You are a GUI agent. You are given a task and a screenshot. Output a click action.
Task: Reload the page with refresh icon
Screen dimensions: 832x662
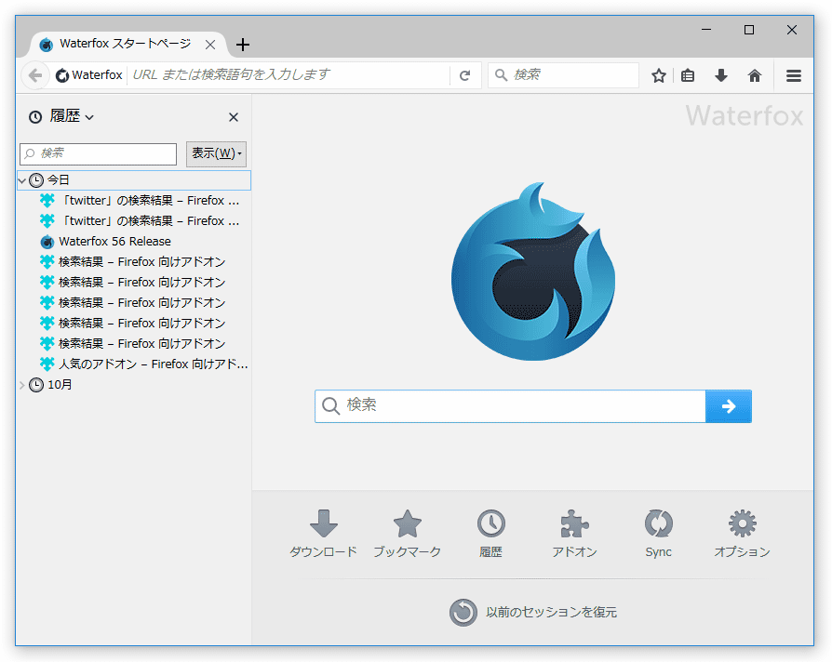click(x=464, y=76)
